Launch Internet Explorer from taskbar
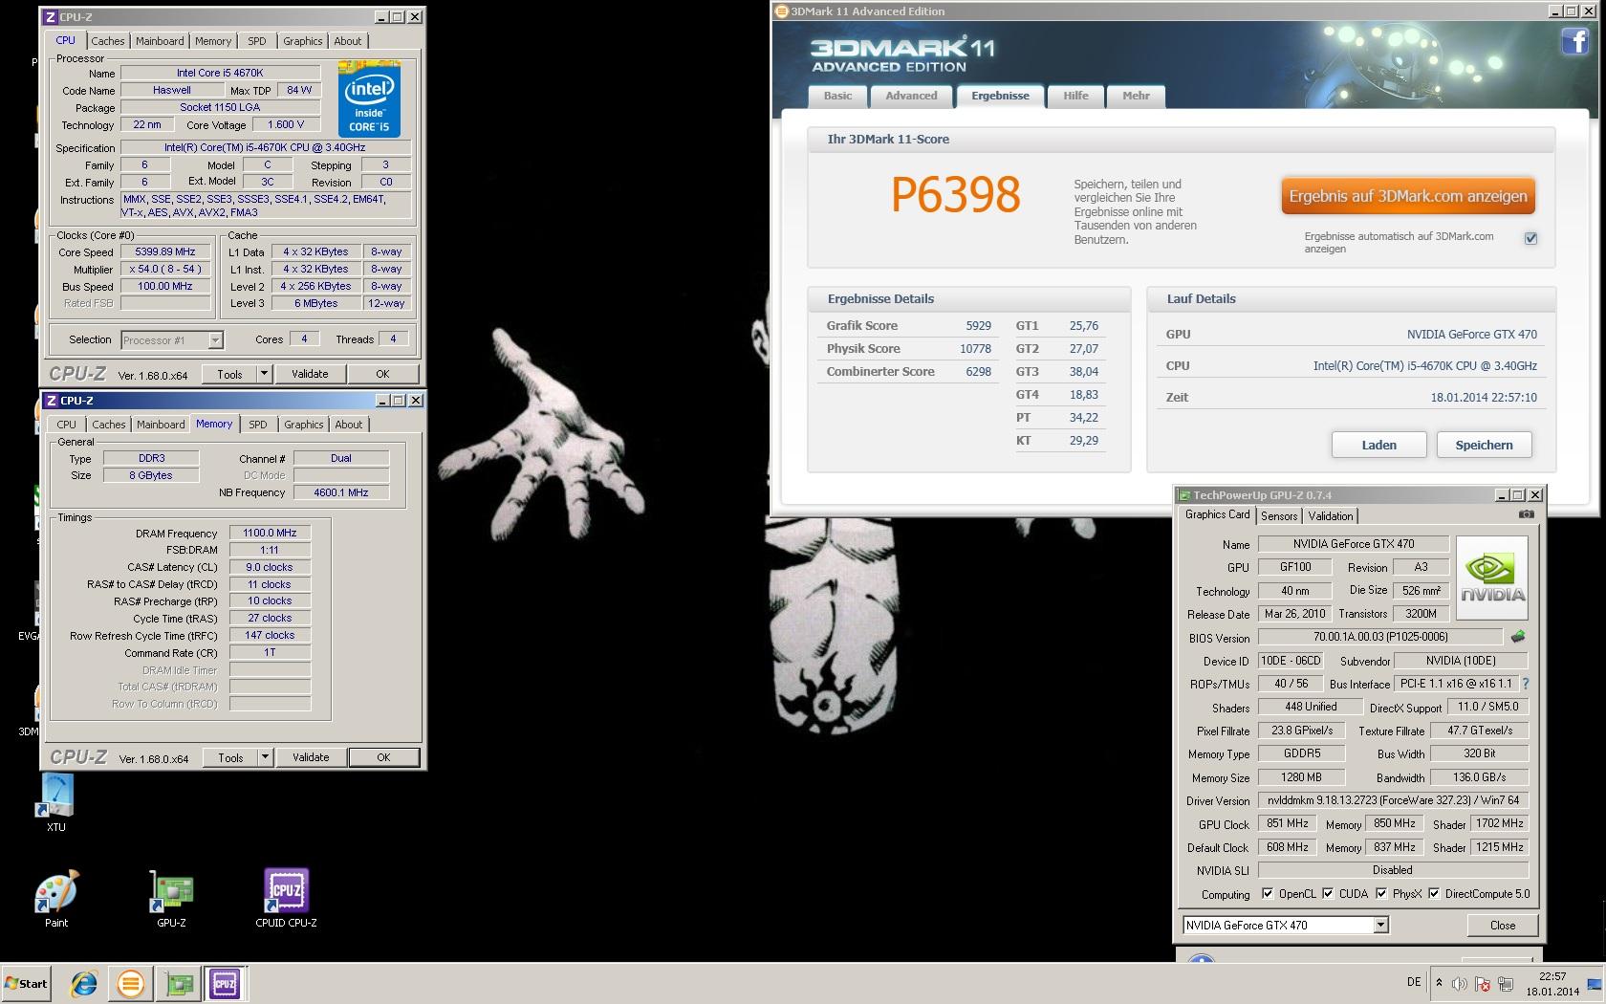 tap(84, 983)
